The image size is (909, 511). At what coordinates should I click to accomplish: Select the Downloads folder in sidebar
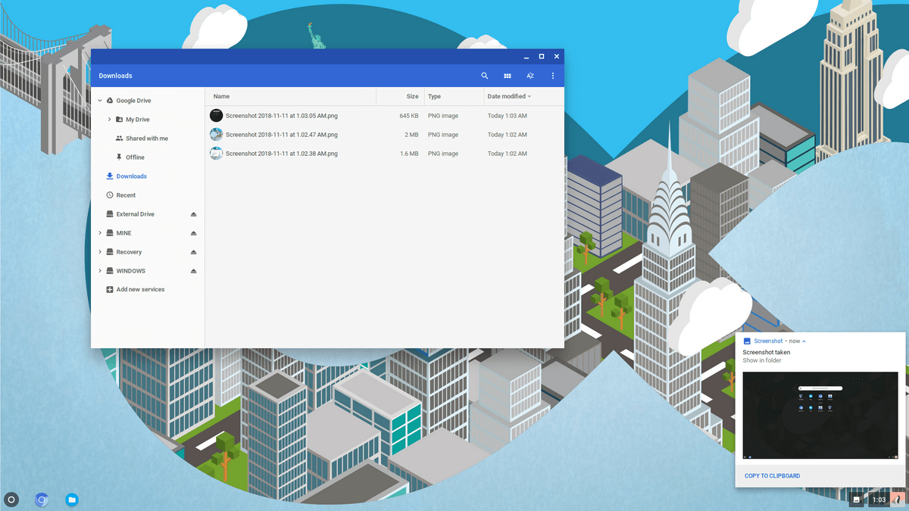[131, 176]
